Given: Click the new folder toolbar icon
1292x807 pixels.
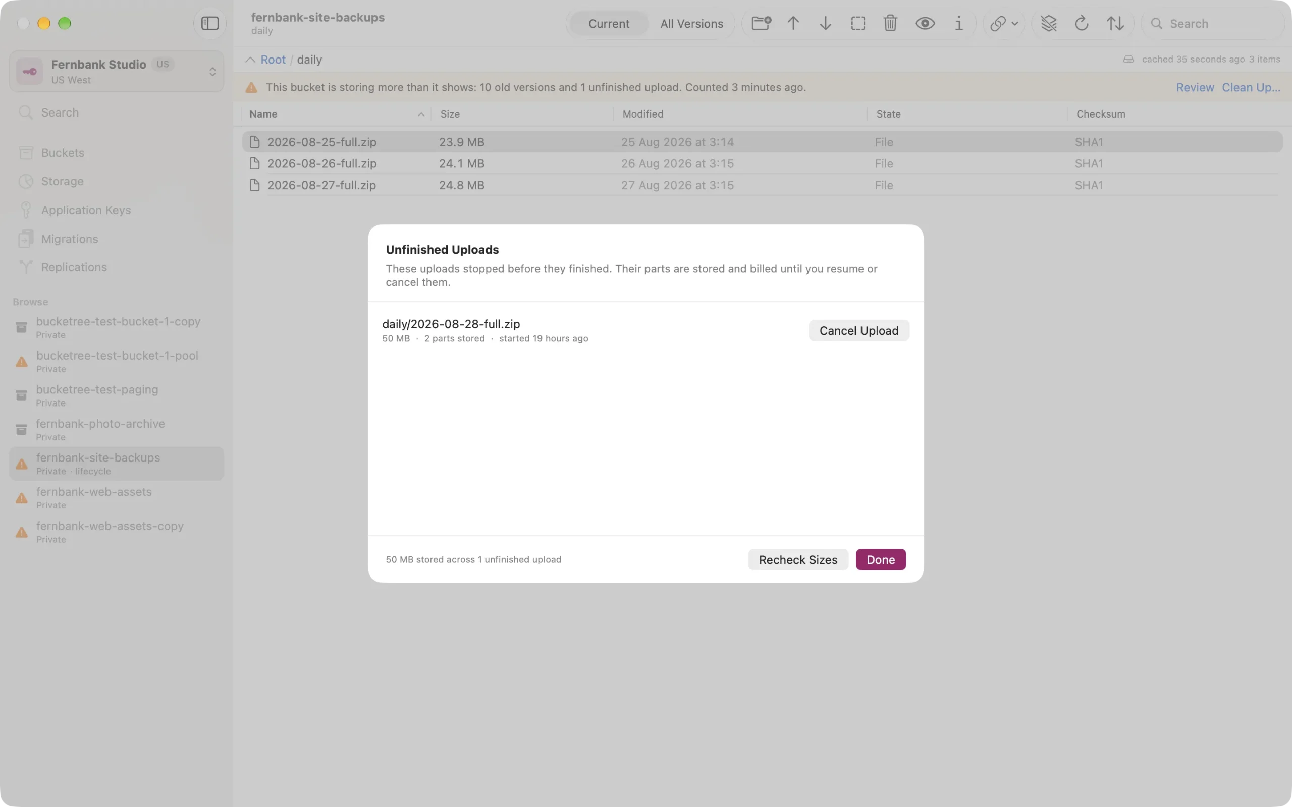Looking at the screenshot, I should 761,24.
